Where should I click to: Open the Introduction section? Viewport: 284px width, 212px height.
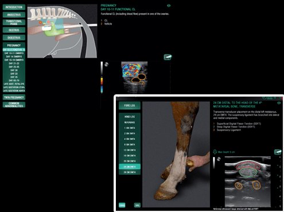coord(14,7)
